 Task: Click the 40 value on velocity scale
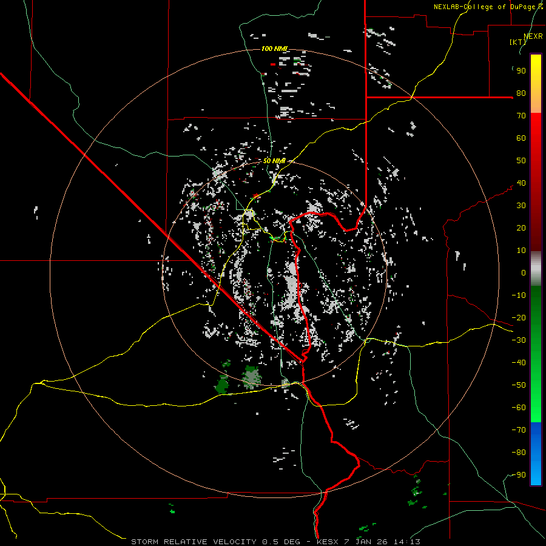tap(521, 183)
